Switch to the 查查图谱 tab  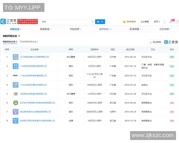pos(45,29)
